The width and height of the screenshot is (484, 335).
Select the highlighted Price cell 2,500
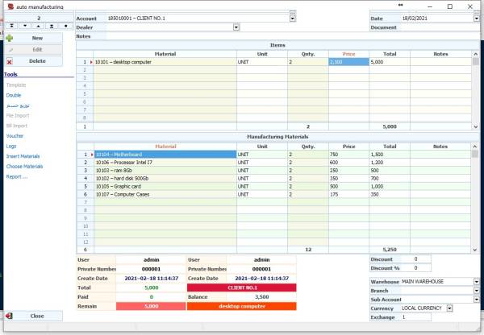pos(348,62)
